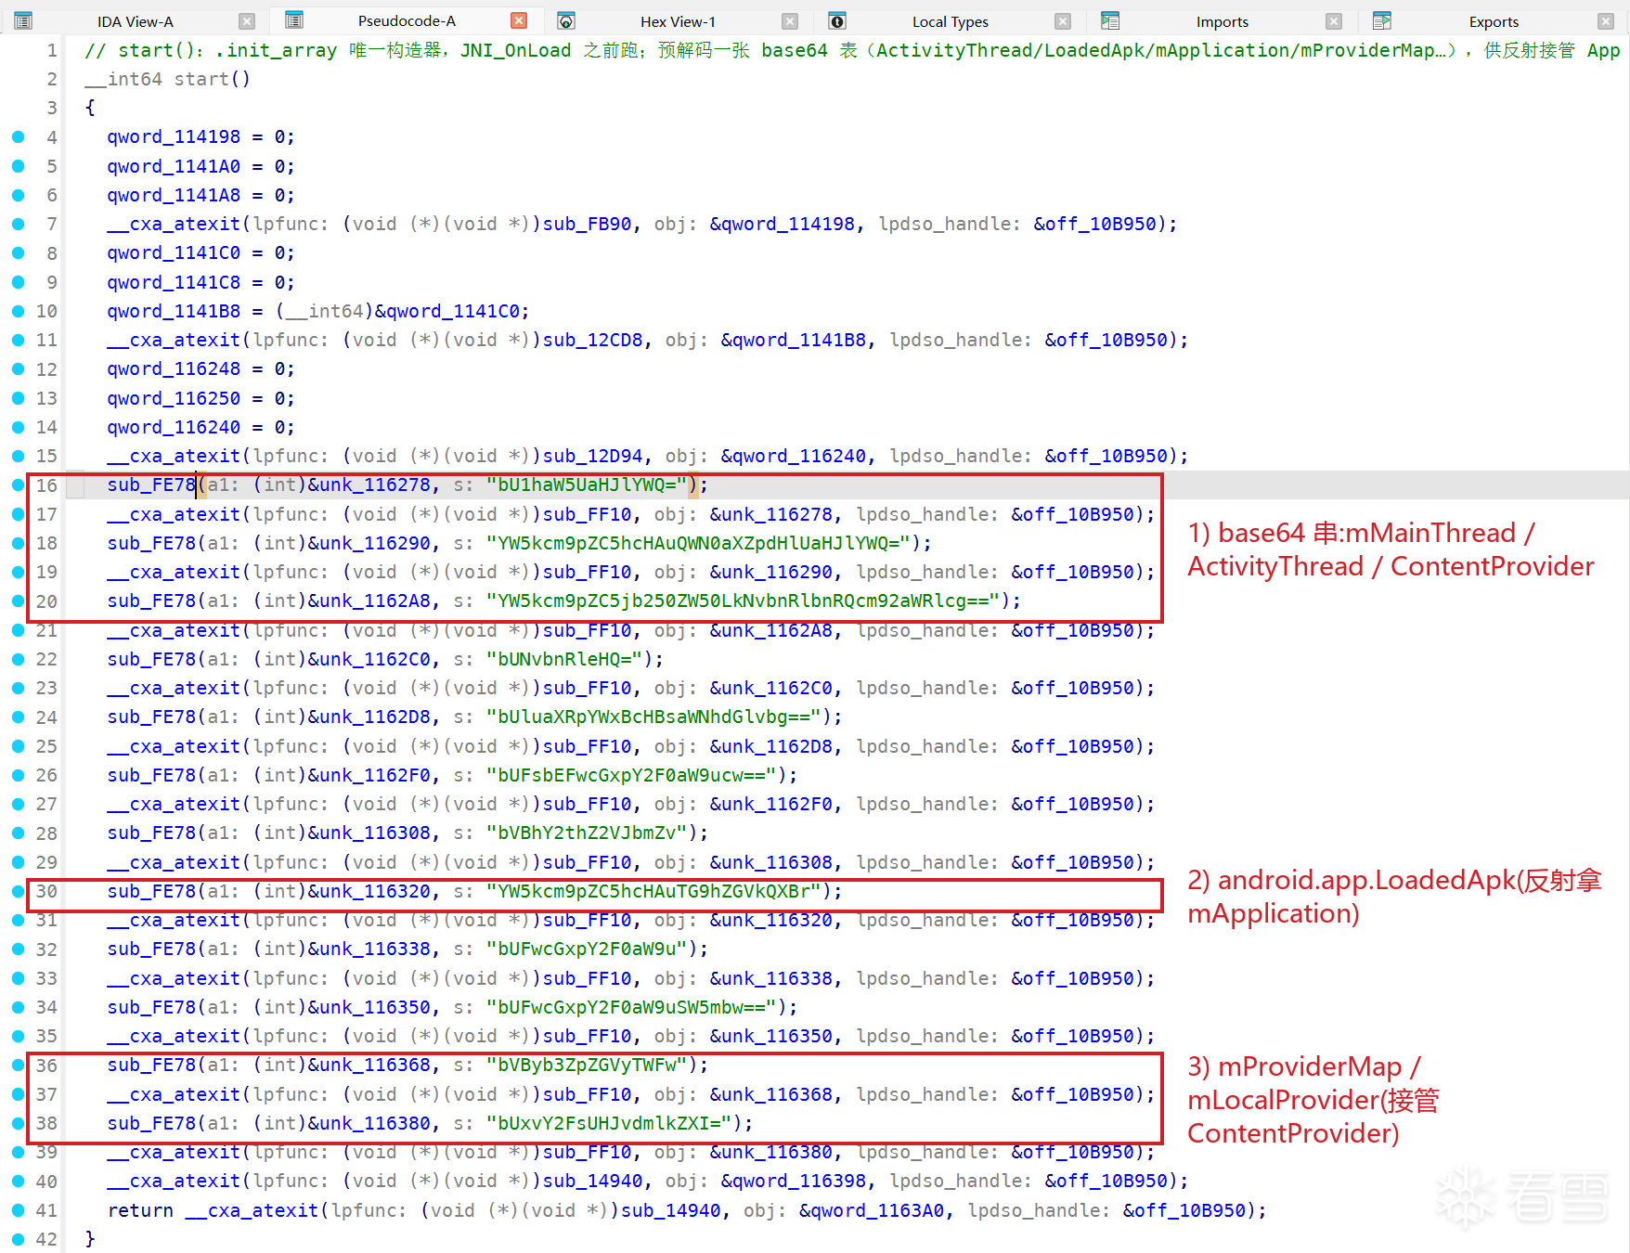Click the Imports tab icon

coord(1110,20)
